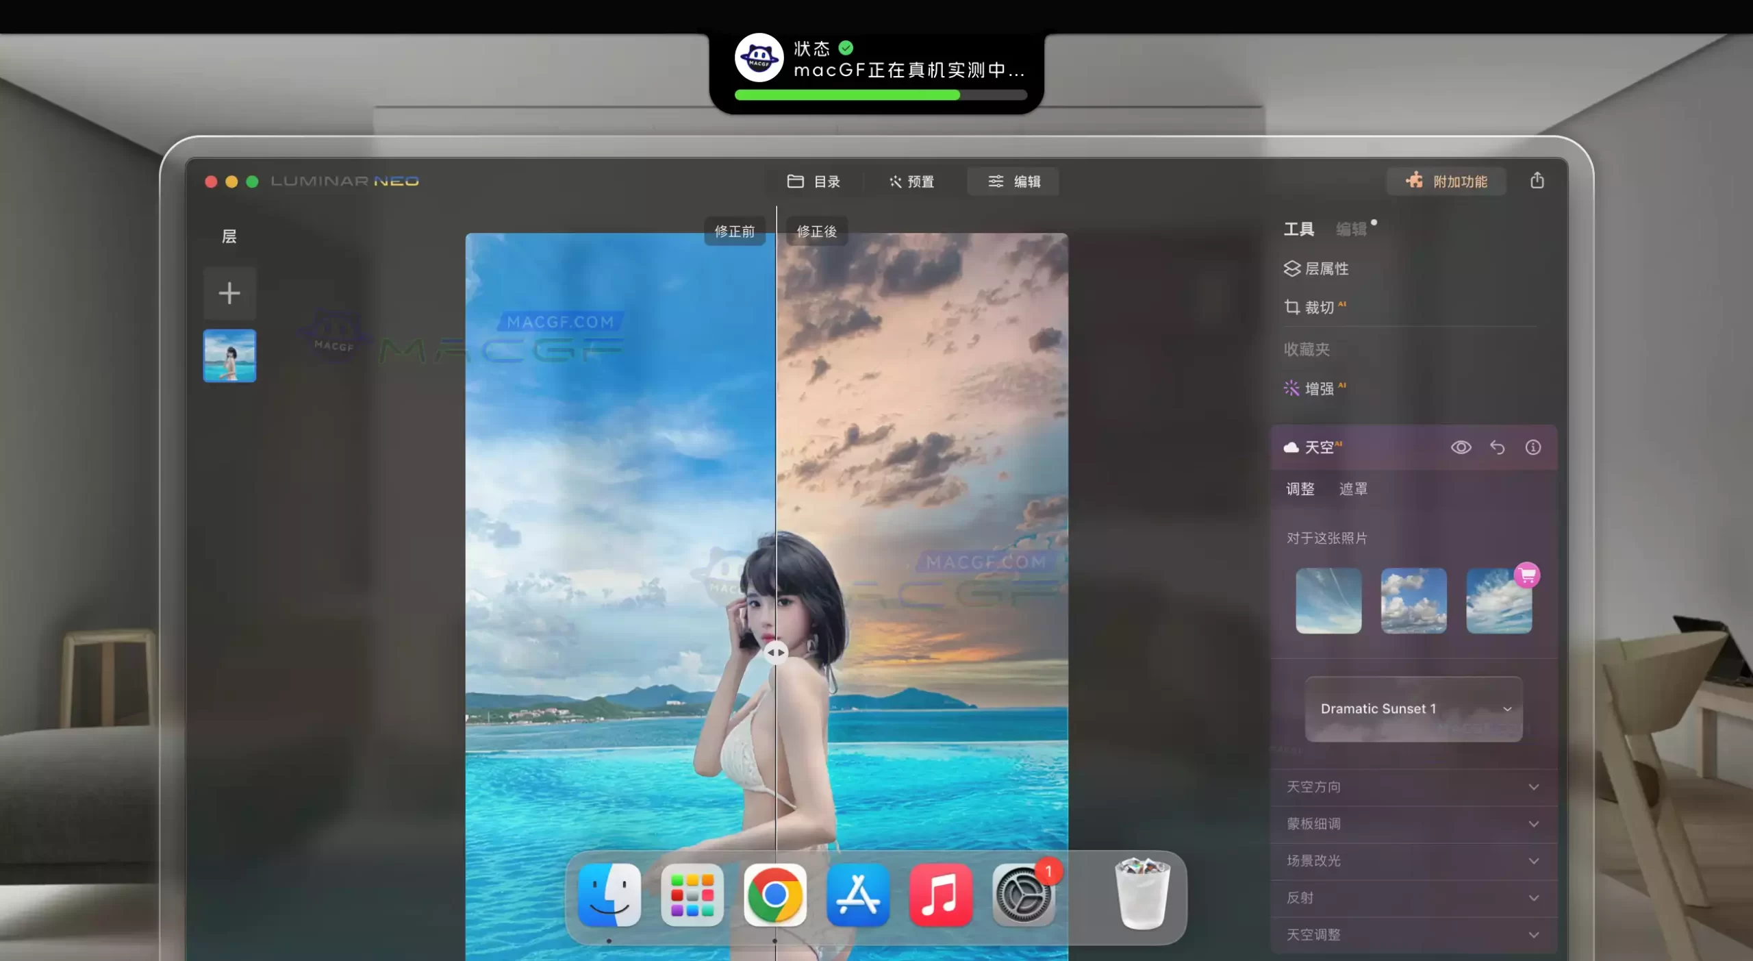Toggle Sky AI visibility eye icon
Image resolution: width=1753 pixels, height=961 pixels.
(x=1461, y=447)
